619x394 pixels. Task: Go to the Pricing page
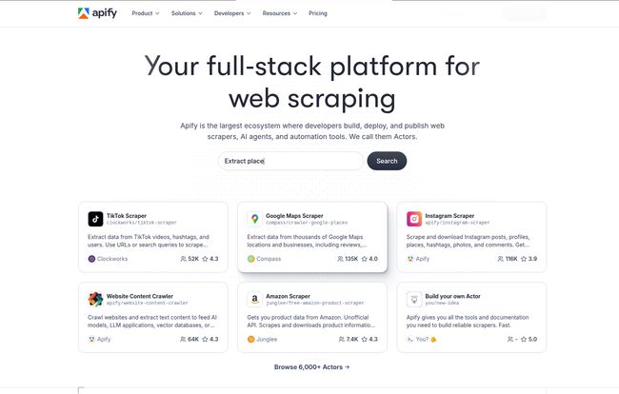click(x=318, y=13)
